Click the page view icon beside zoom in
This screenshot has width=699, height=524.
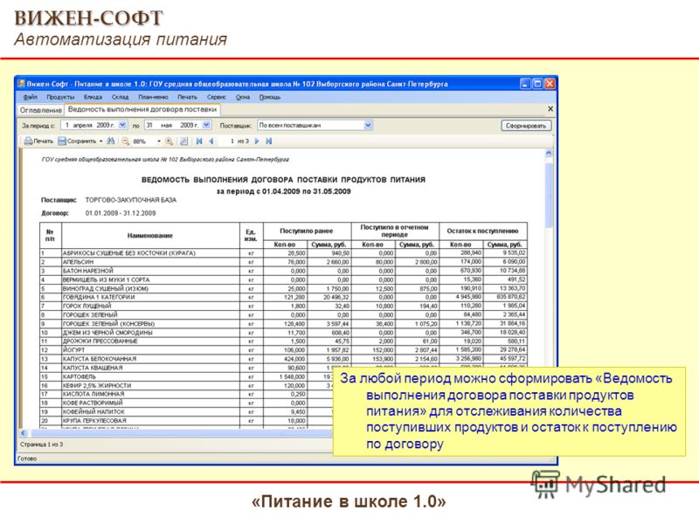(x=183, y=141)
